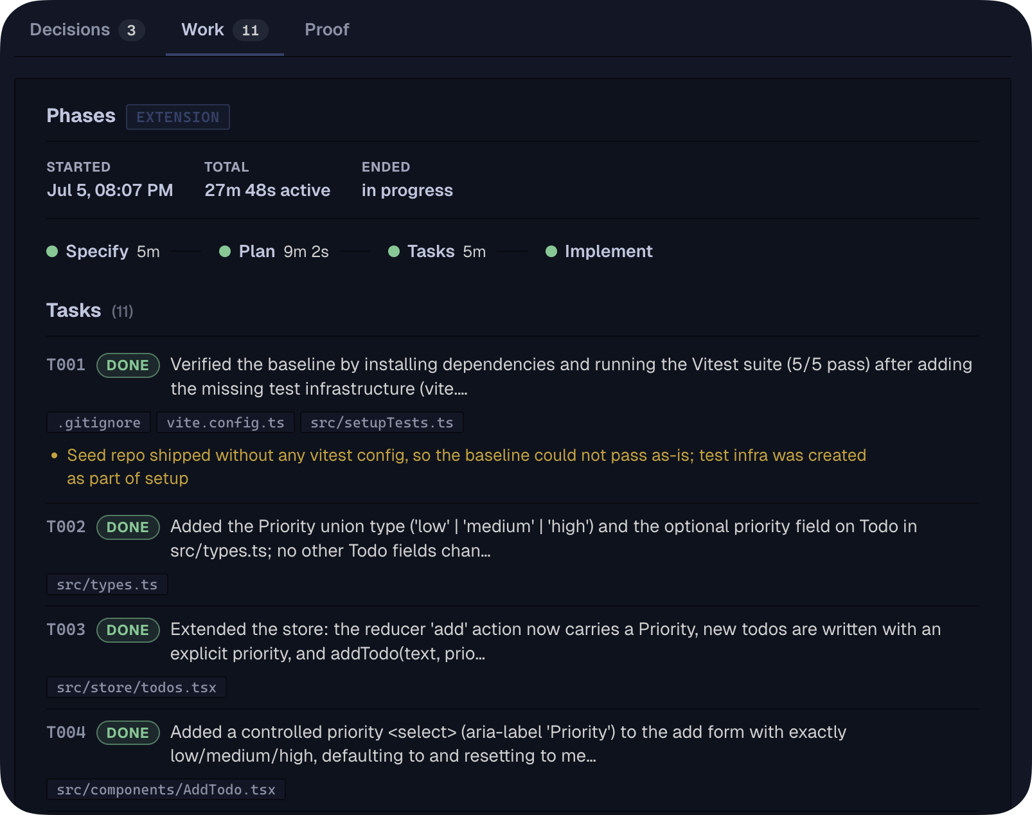Image resolution: width=1032 pixels, height=815 pixels.
Task: Click the T002 Priority union type description
Action: tap(544, 539)
